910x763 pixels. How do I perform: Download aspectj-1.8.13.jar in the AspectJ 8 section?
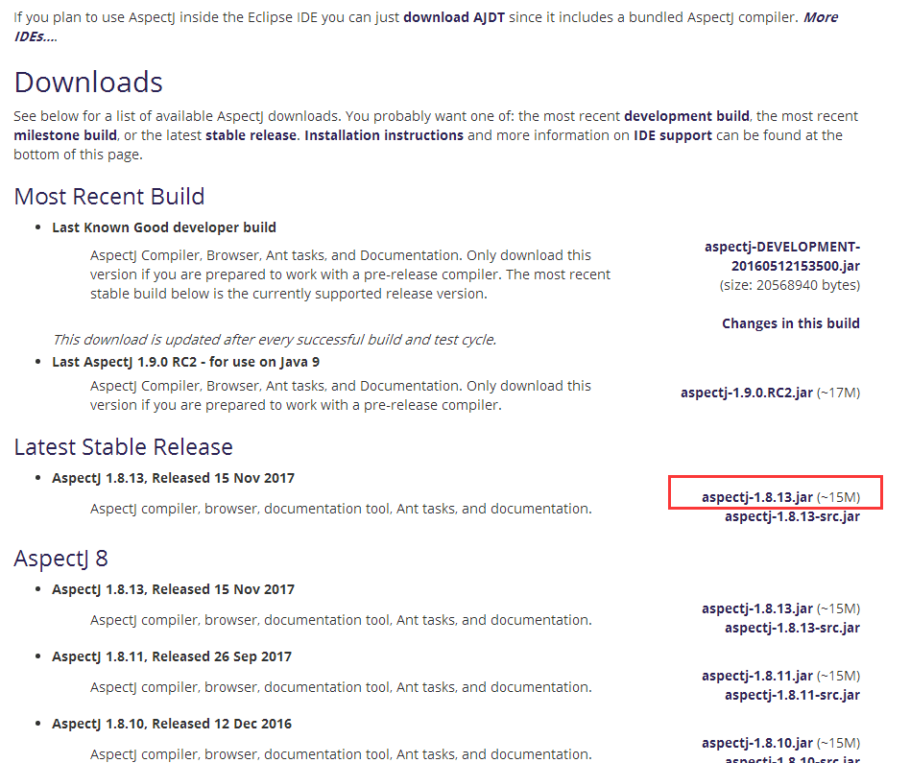pyautogui.click(x=757, y=608)
